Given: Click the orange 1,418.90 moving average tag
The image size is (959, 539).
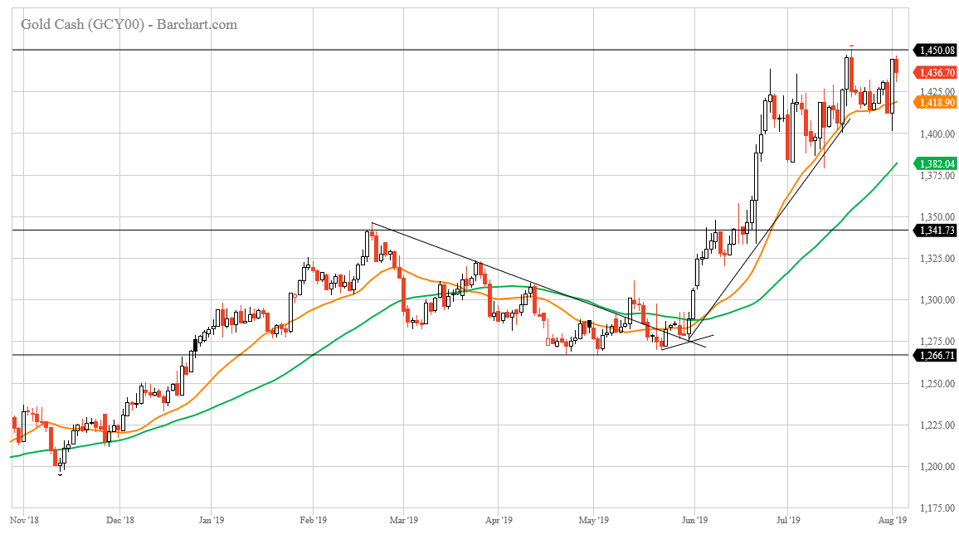Looking at the screenshot, I should point(935,102).
